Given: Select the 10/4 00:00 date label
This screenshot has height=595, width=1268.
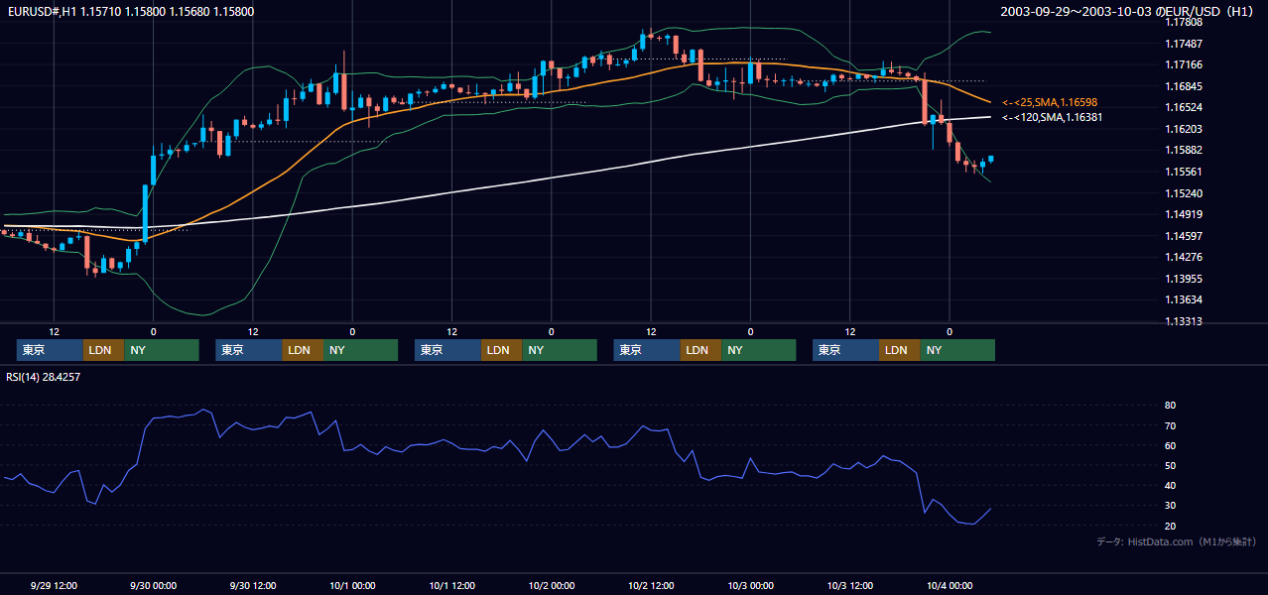Looking at the screenshot, I should pos(949,585).
